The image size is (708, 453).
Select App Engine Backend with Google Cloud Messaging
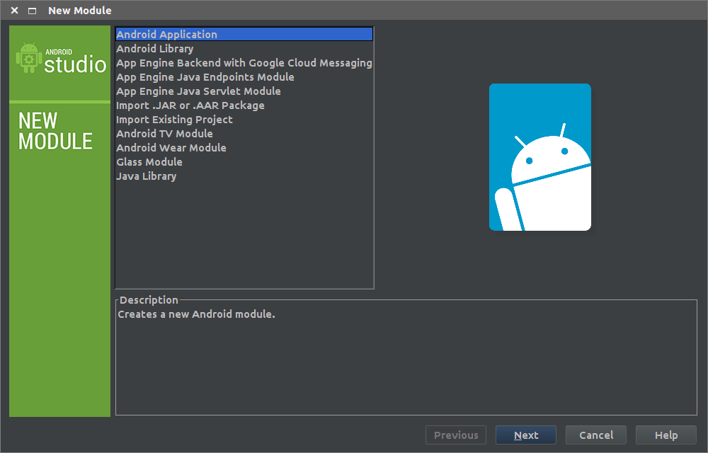(244, 63)
